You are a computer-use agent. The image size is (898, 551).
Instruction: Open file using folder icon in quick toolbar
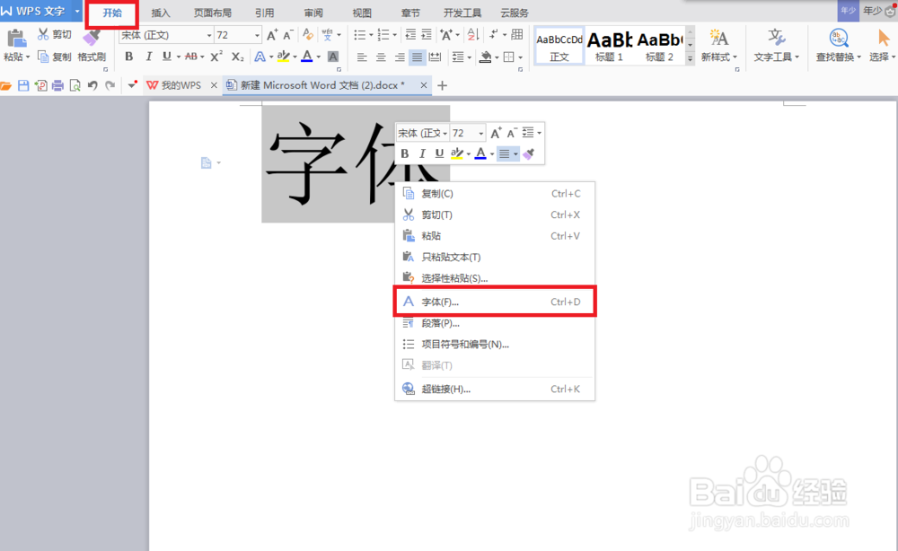tap(6, 86)
